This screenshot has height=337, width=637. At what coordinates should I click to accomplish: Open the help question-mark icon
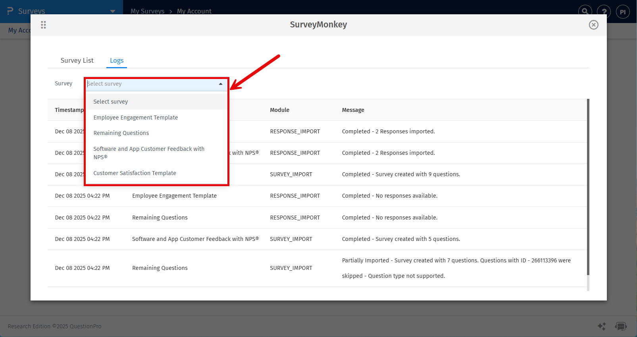click(604, 12)
